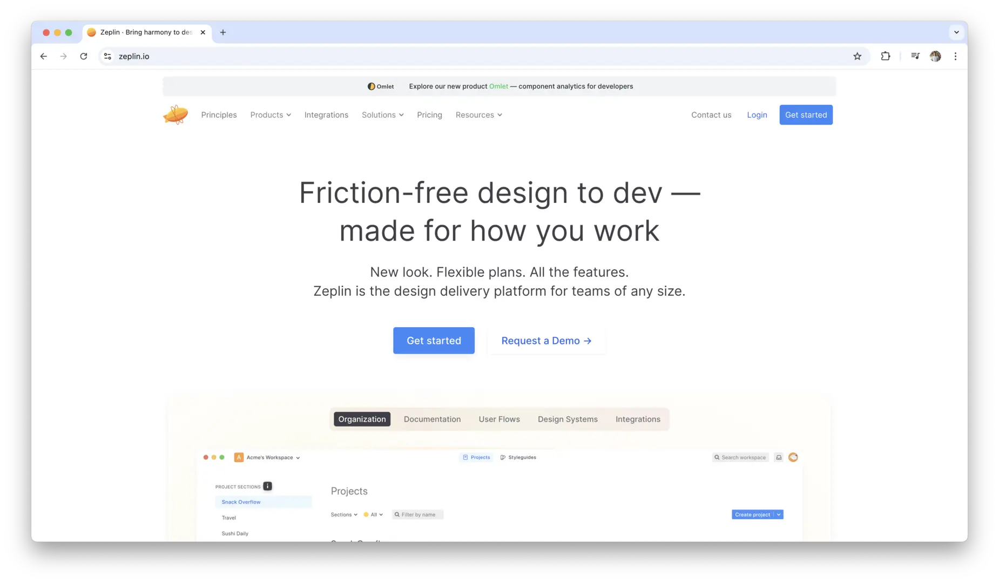Click the Omlet logo in banner
This screenshot has height=583, width=999.
[x=381, y=86]
